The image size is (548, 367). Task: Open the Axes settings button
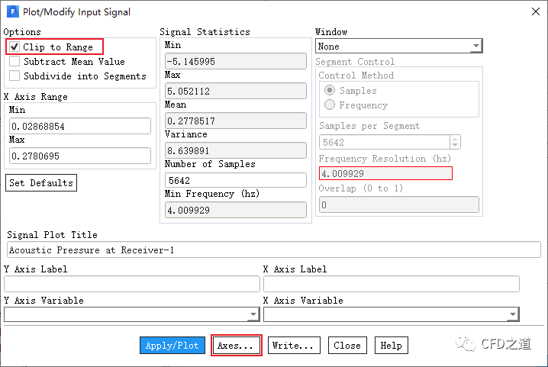(x=235, y=346)
